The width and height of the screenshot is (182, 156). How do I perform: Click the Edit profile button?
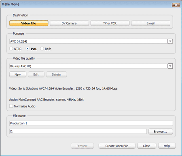pos(36,75)
